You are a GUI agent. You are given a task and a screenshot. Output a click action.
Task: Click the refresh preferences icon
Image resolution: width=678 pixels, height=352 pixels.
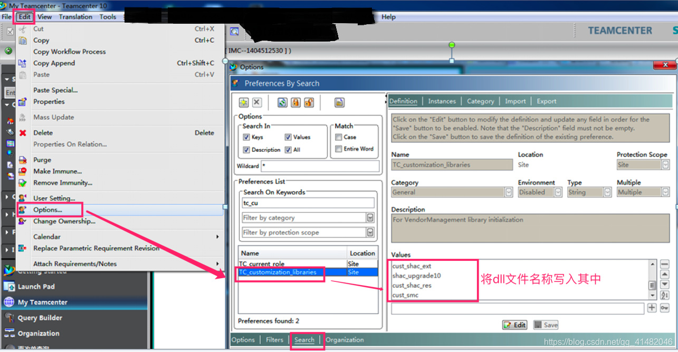pyautogui.click(x=283, y=102)
